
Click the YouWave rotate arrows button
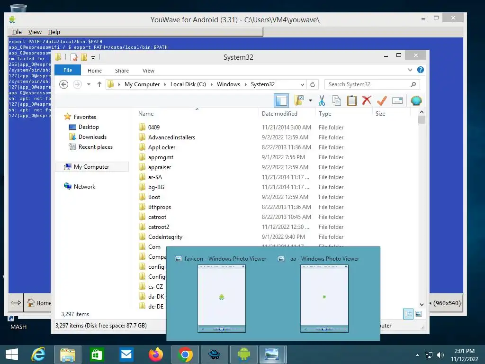click(x=16, y=302)
